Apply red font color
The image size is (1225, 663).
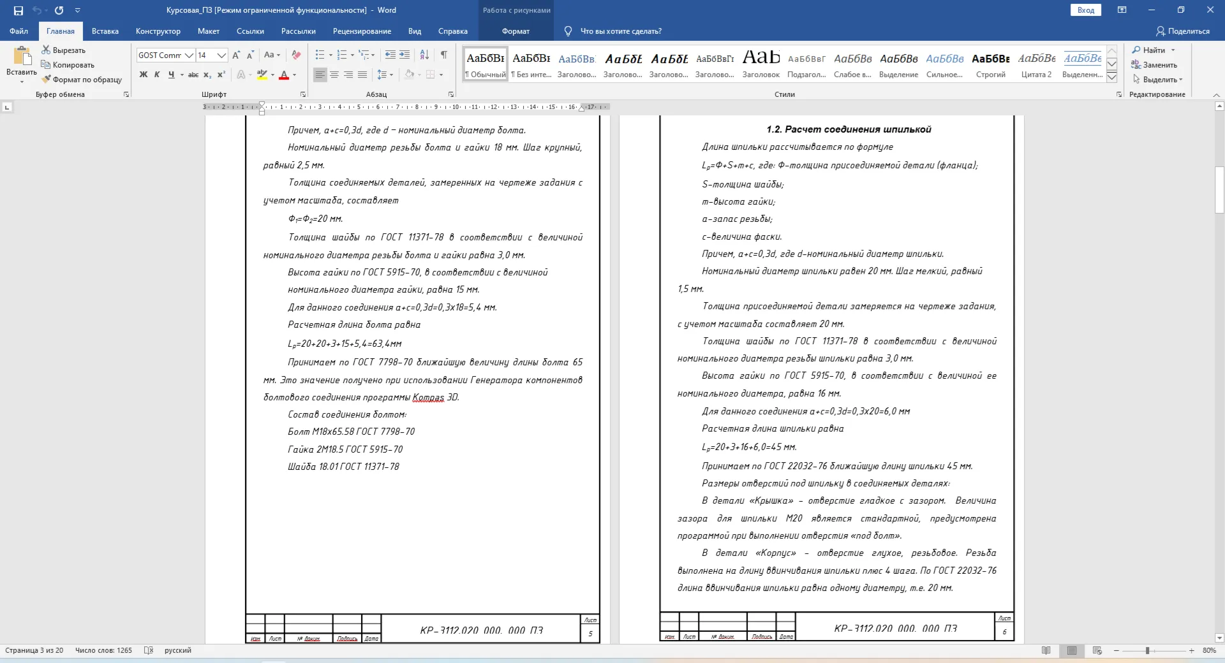pyautogui.click(x=284, y=75)
